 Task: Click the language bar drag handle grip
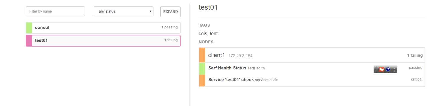376,69
